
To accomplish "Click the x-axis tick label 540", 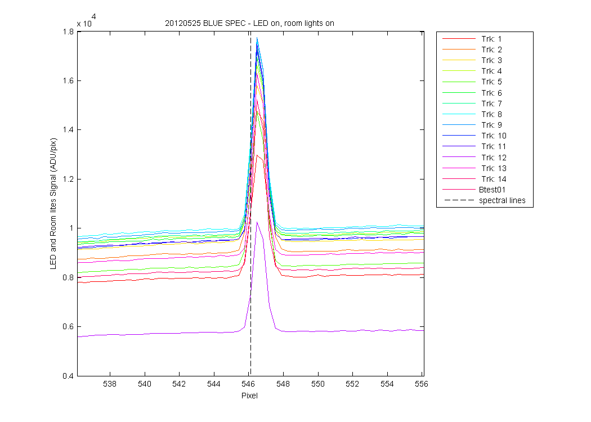I will tap(144, 384).
